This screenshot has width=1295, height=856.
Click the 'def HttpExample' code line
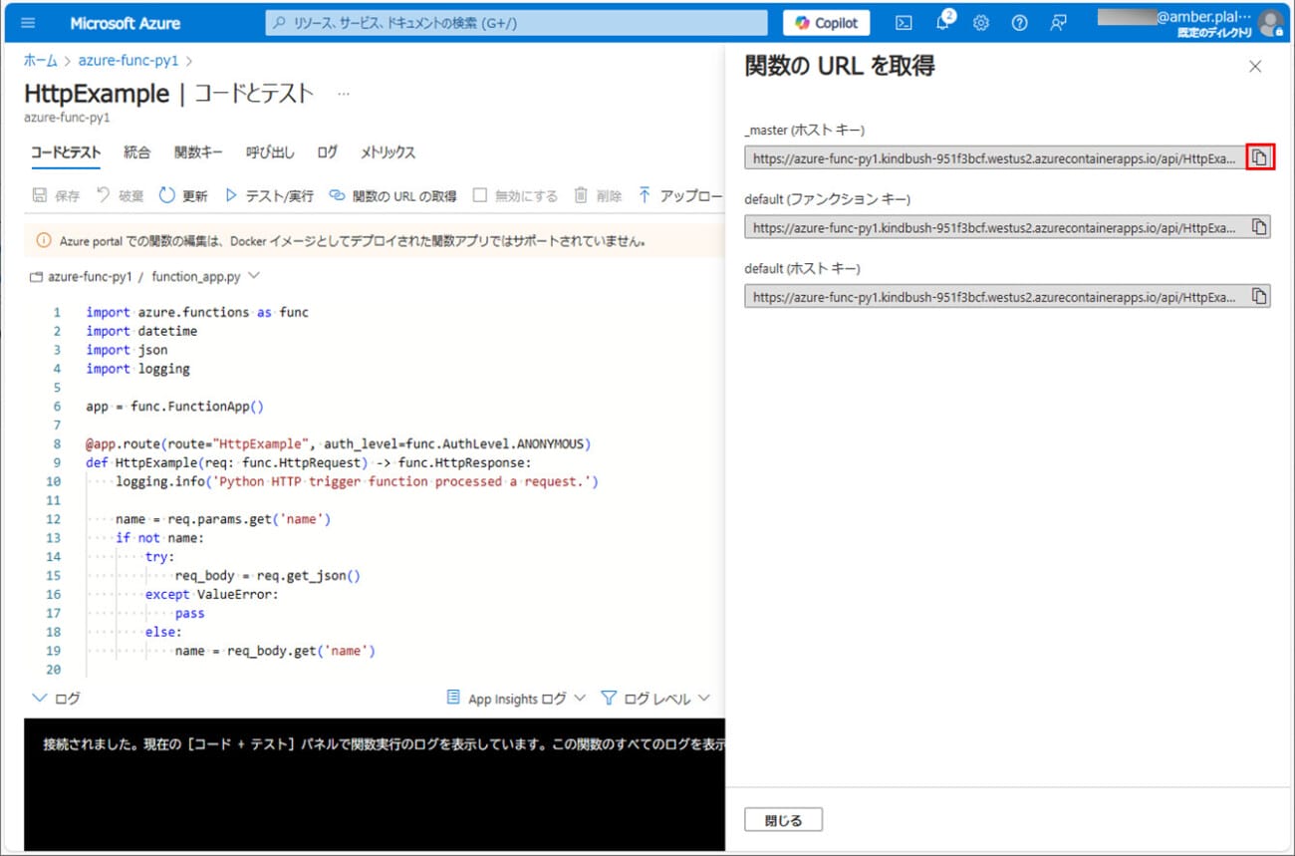tap(309, 463)
